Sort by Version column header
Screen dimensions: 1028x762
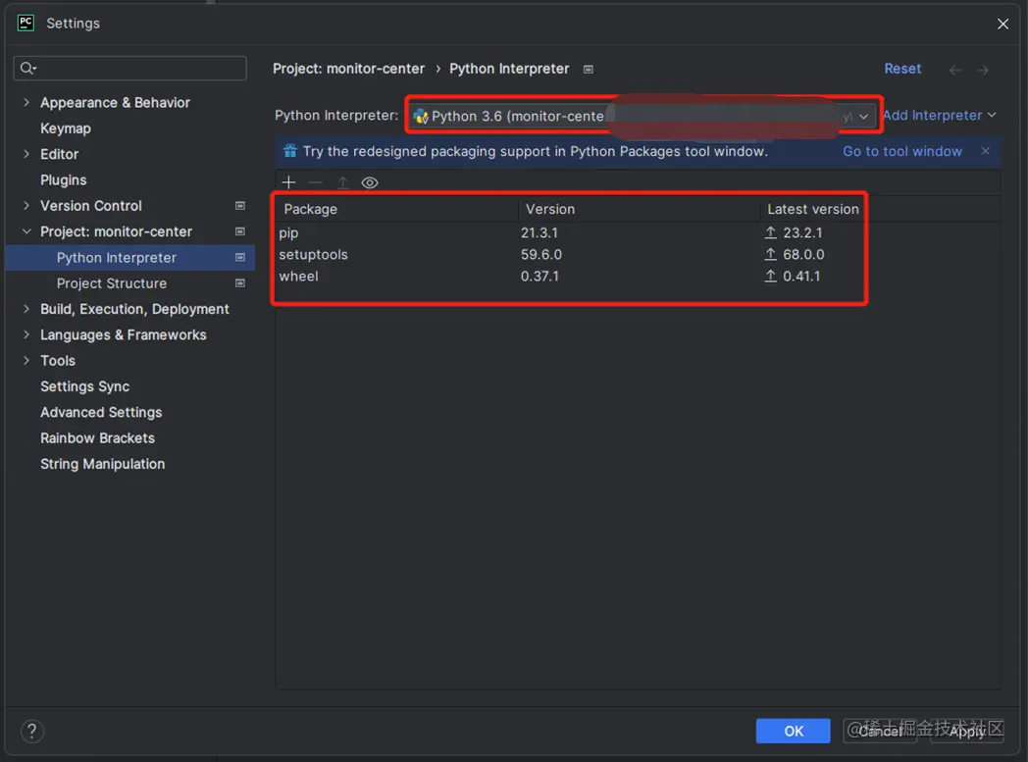(x=640, y=209)
